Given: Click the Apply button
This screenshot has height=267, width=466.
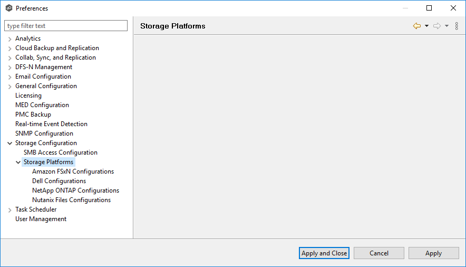Looking at the screenshot, I should (x=433, y=253).
